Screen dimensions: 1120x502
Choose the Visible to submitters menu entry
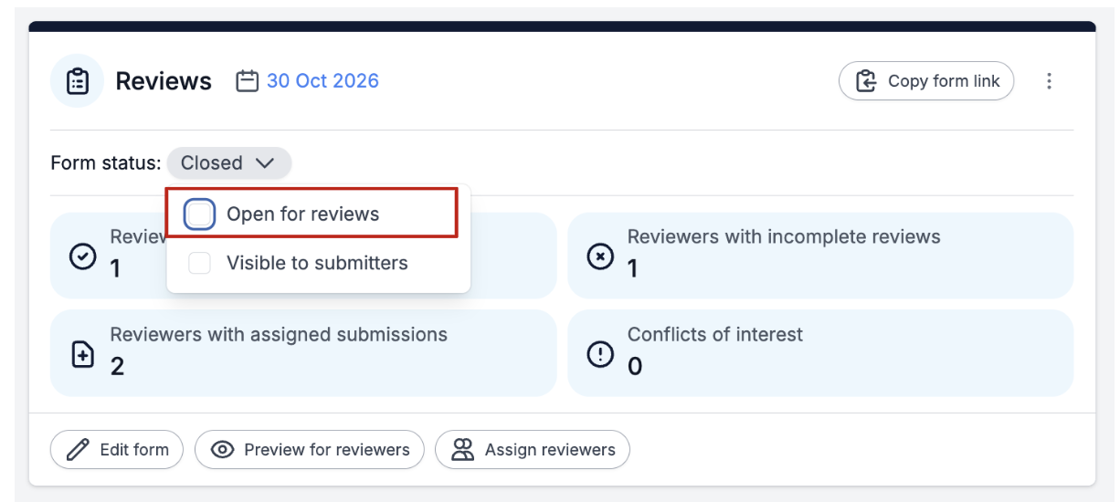318,263
